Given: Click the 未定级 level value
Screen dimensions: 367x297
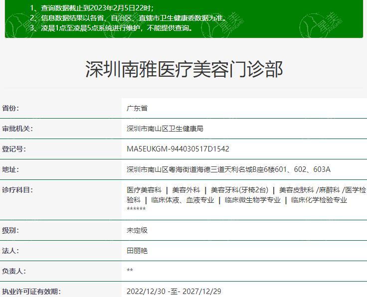Looking at the screenshot, I should pos(137,230).
